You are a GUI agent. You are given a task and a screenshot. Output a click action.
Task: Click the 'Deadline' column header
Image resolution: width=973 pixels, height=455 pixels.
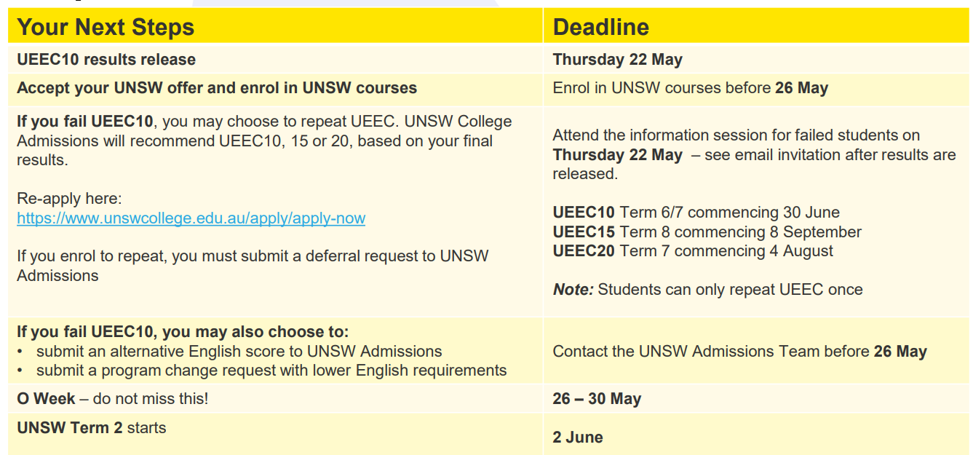point(600,27)
